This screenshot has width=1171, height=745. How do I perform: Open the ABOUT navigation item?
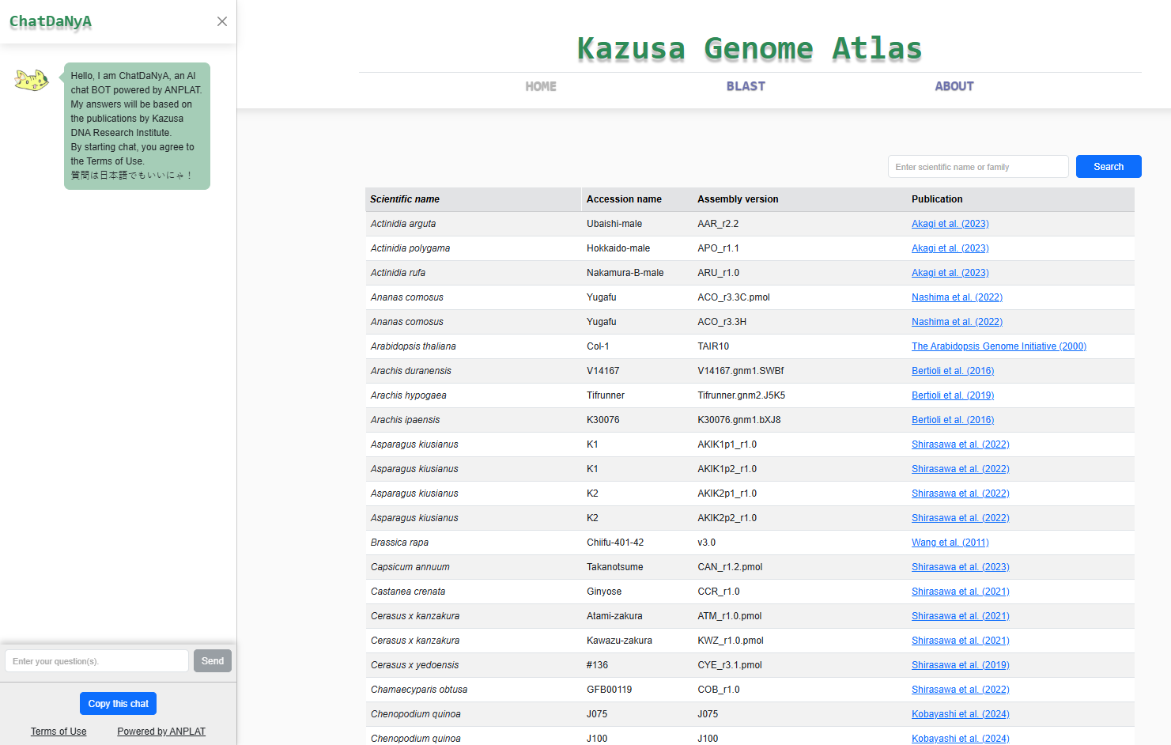[x=954, y=86]
